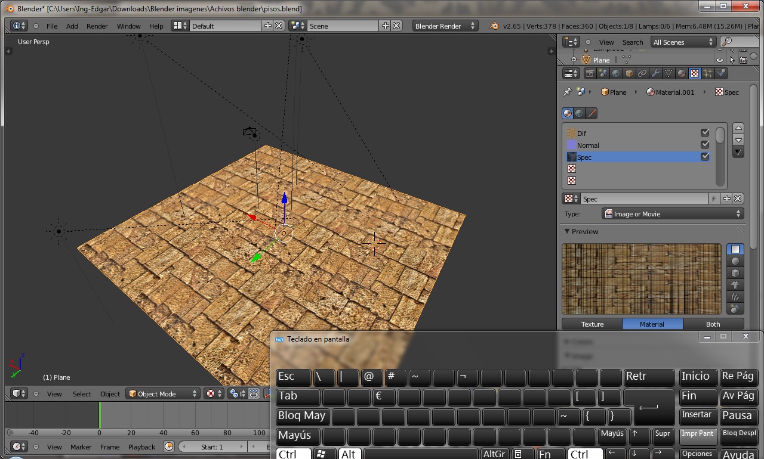Screen dimensions: 764x459
Task: Open the texture Type dropdown
Action: (x=673, y=214)
